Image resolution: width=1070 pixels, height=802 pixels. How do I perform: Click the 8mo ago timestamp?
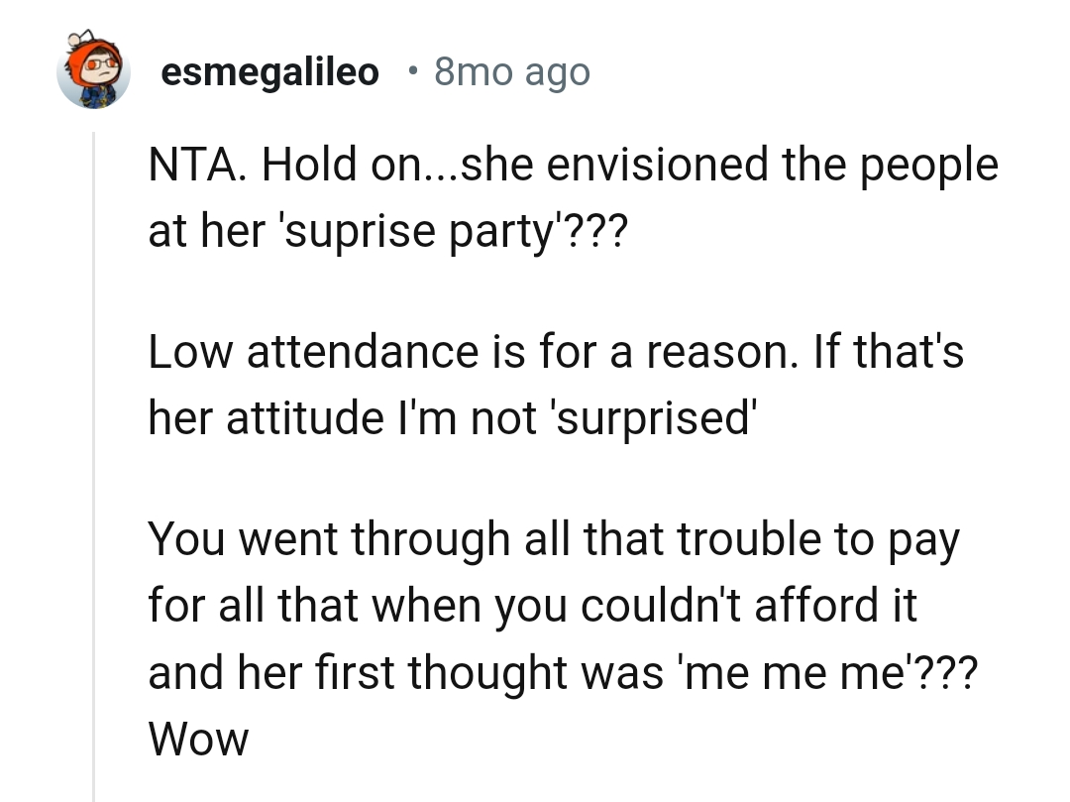click(x=511, y=70)
